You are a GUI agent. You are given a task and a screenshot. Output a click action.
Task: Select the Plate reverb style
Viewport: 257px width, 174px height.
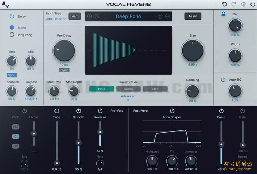[102, 89]
